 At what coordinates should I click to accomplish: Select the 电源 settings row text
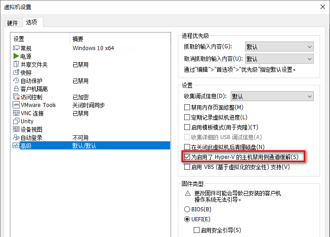26,56
